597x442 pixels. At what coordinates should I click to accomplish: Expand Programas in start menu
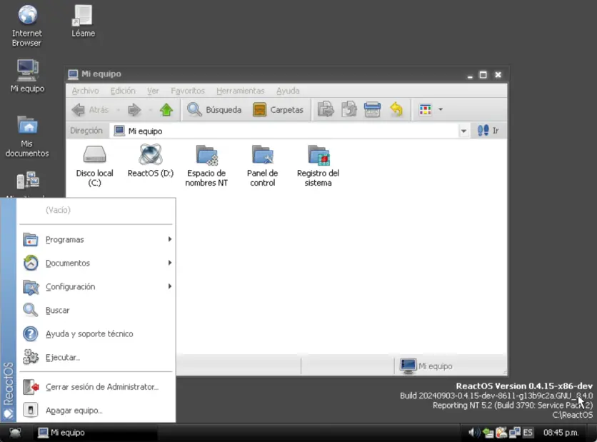(97, 239)
